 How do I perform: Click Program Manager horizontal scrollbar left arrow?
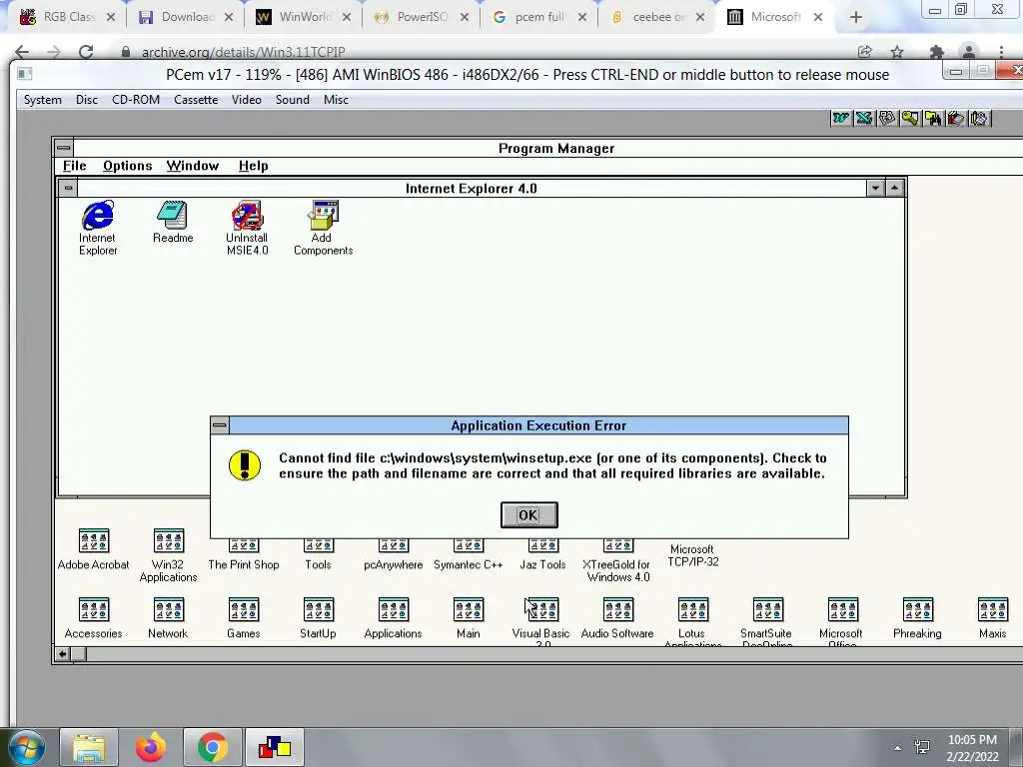click(x=62, y=654)
